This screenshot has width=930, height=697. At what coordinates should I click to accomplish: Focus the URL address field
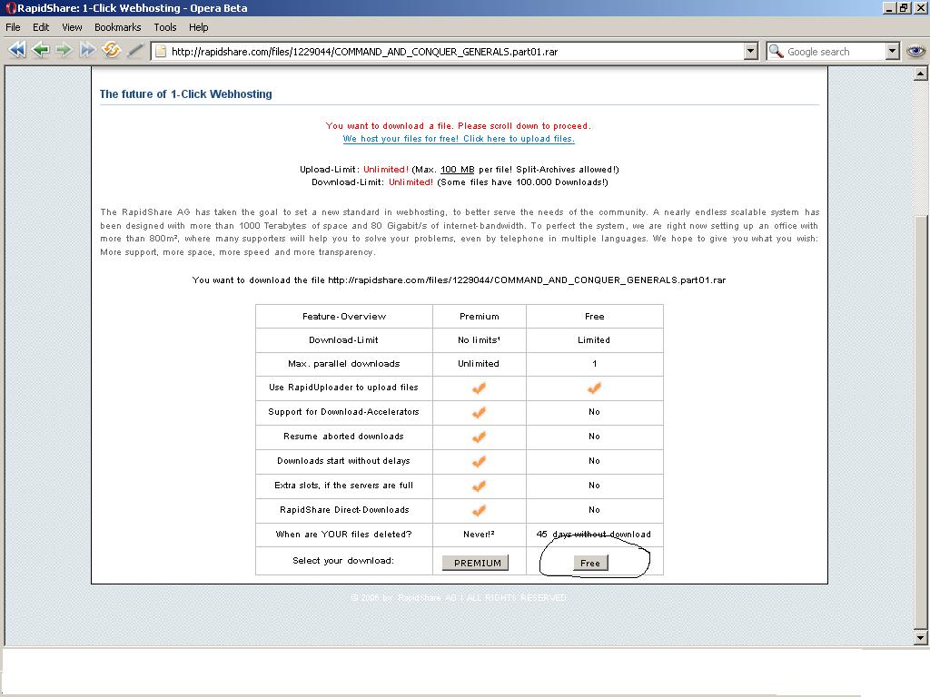click(x=448, y=52)
